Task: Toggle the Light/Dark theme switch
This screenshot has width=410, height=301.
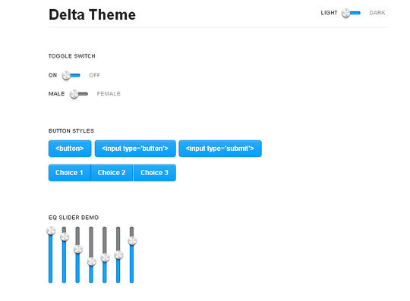Action: (x=351, y=13)
